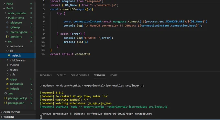220x120 pixels.
Task: Click the Part2 folder name
Action: 9,4
